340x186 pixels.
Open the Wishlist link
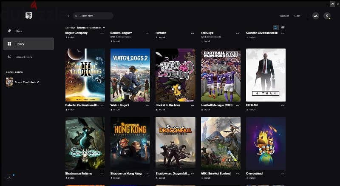point(284,16)
